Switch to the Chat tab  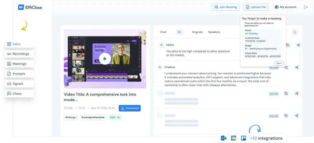(163, 32)
